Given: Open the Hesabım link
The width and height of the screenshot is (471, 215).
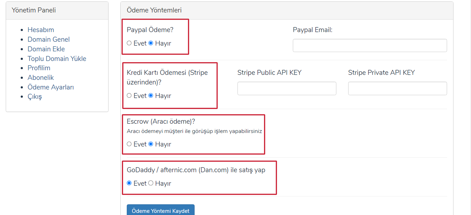Looking at the screenshot, I should coord(41,30).
